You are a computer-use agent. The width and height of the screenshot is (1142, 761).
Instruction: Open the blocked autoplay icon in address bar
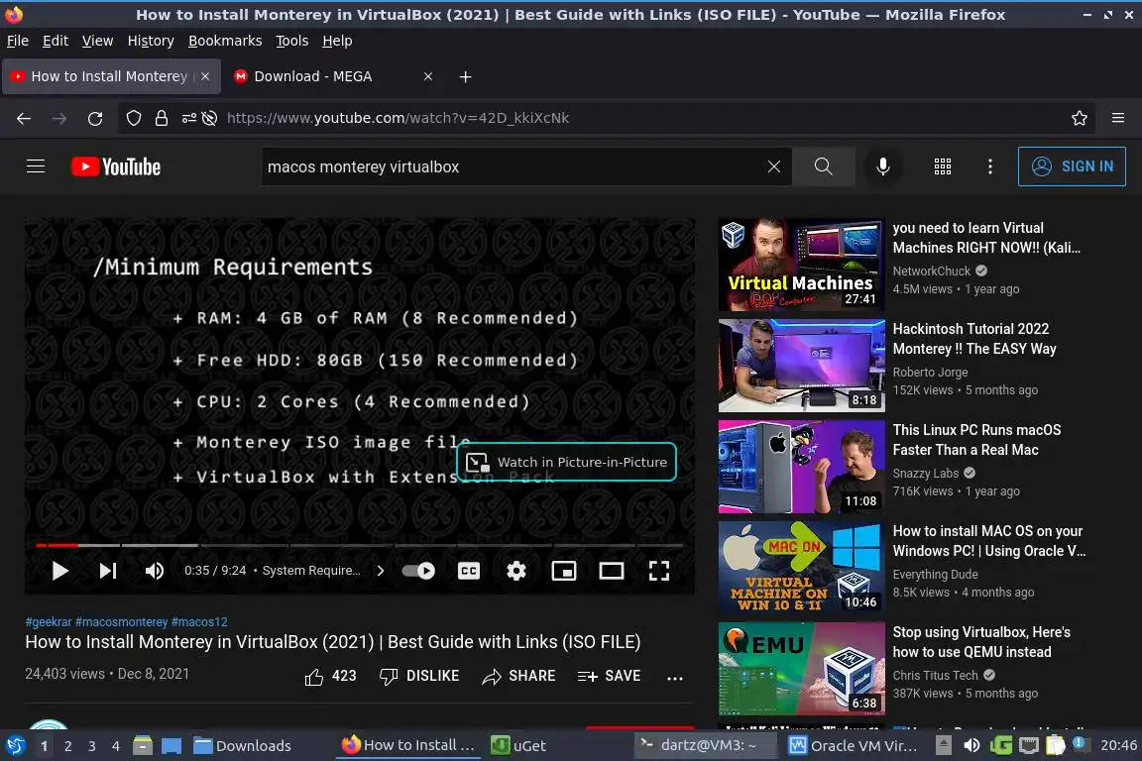(210, 118)
